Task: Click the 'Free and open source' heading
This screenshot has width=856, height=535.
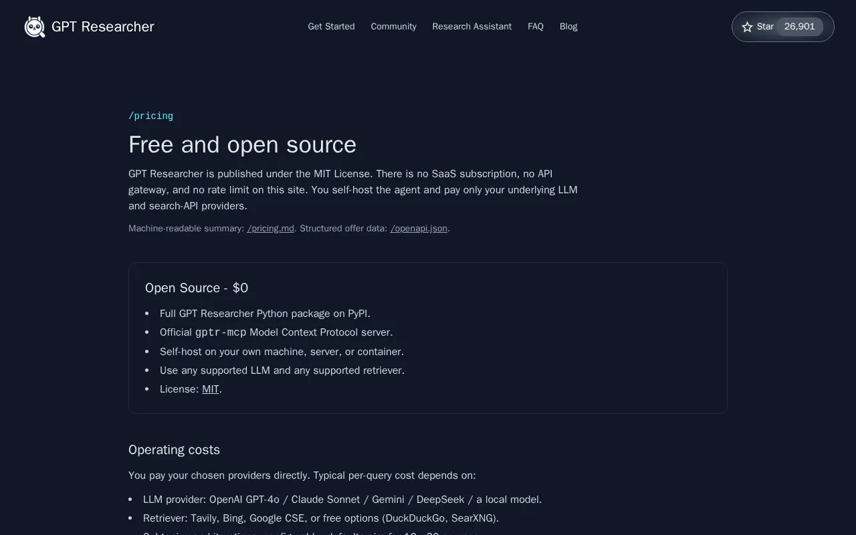Action: click(242, 144)
